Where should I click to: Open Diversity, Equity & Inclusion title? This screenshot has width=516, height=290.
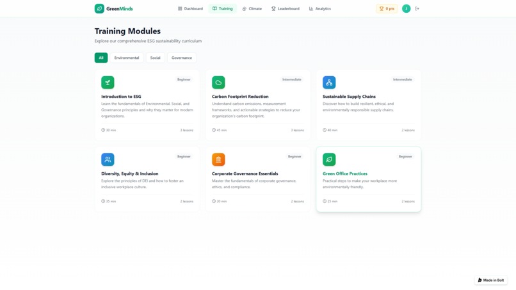pos(130,173)
